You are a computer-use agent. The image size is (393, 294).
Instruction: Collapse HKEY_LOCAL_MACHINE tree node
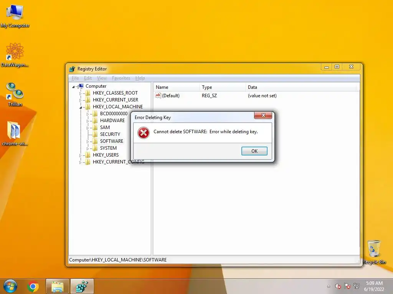pos(81,108)
